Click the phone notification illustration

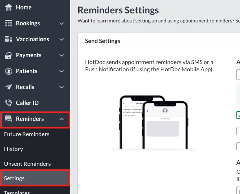point(153,122)
